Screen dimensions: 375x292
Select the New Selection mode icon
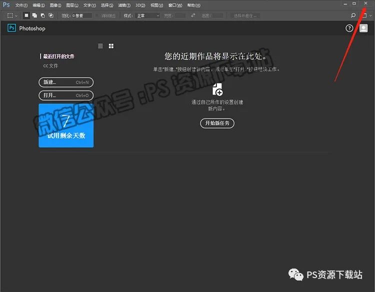26,15
